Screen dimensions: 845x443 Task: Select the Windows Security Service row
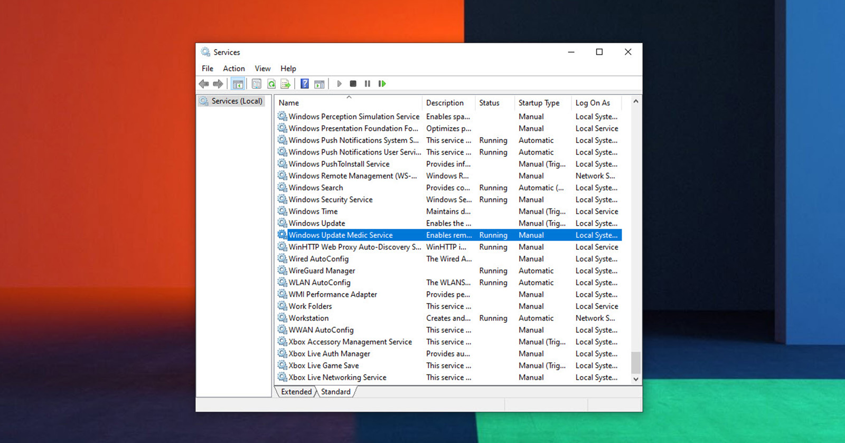[449, 199]
